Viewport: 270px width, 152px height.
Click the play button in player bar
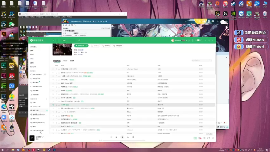point(122,137)
